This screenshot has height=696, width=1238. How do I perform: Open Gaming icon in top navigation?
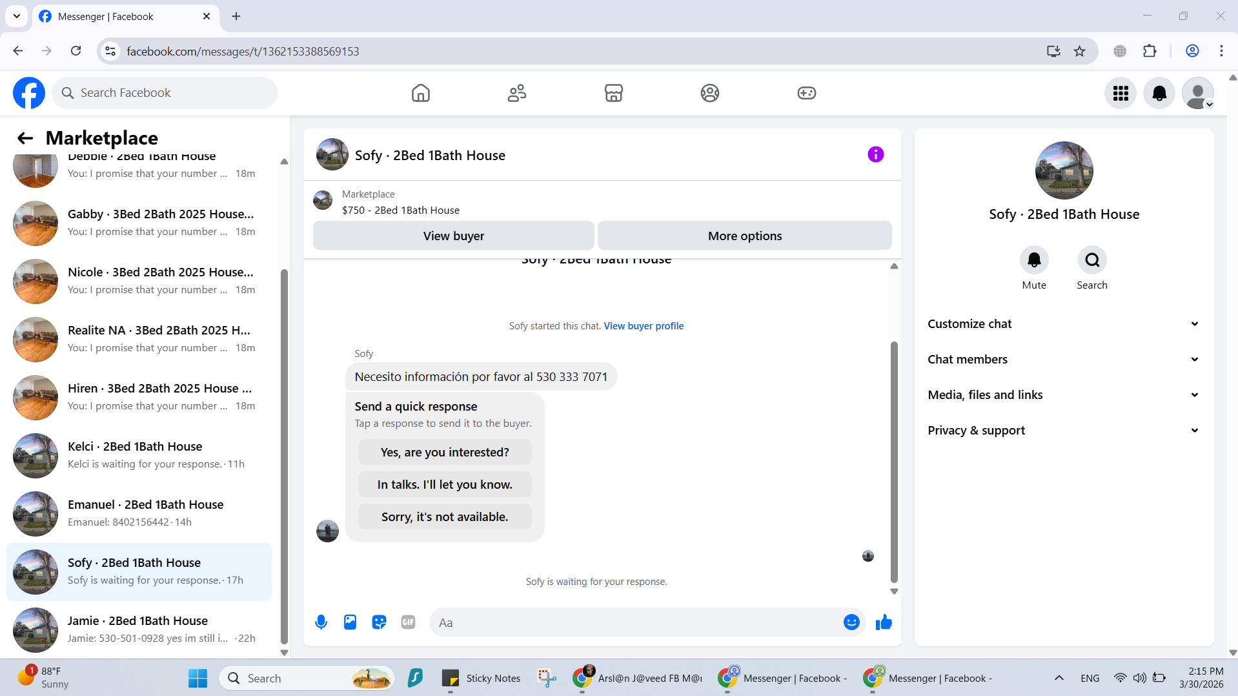click(807, 93)
